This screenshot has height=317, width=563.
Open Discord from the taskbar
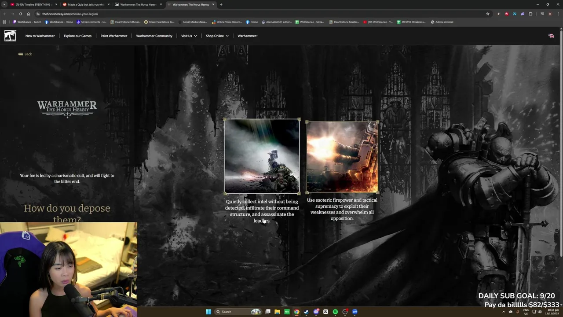click(x=316, y=312)
